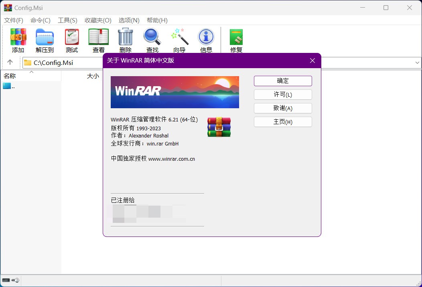Viewport: 422px width, 287px height.
Task: Open the License 许可(L) button
Action: pos(283,95)
